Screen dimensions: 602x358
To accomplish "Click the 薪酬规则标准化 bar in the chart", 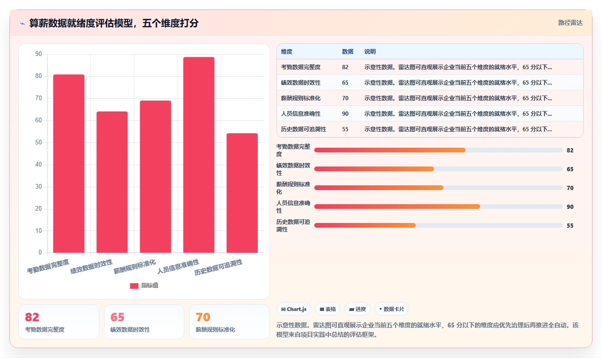I will 155,177.
